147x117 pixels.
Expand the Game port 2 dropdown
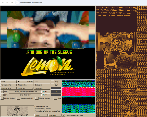pyautogui.click(x=42, y=88)
